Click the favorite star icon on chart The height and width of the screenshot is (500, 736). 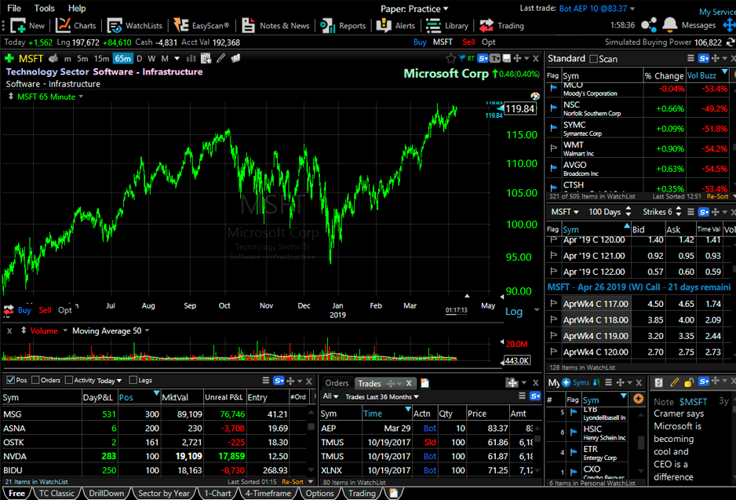450,58
